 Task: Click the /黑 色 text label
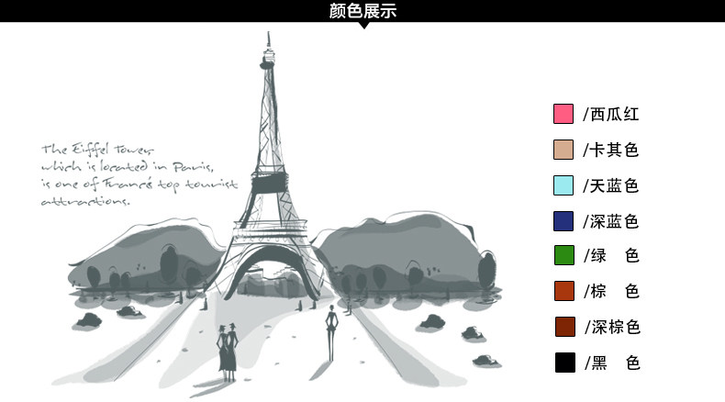[611, 363]
